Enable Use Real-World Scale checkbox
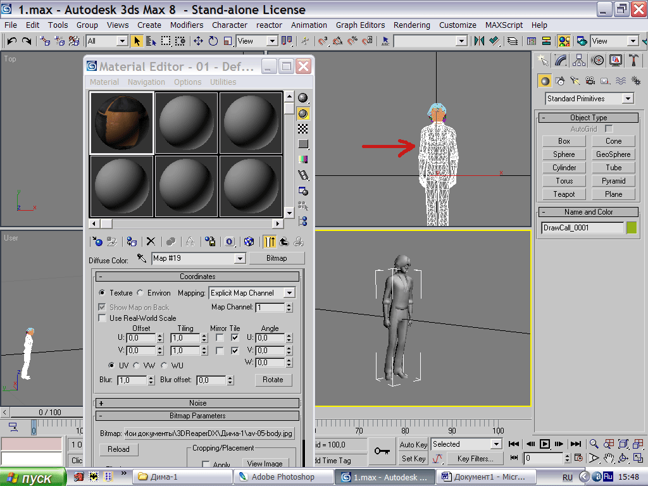Image resolution: width=648 pixels, height=486 pixels. 102,318
